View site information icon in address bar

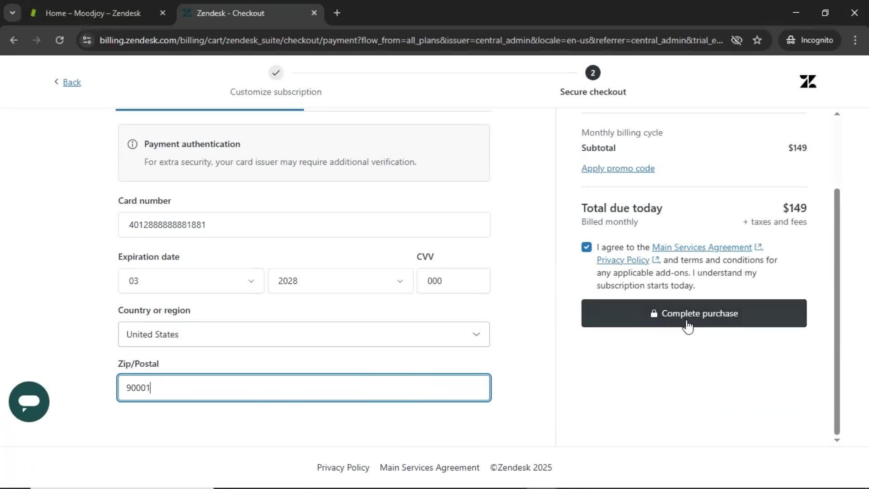(x=87, y=40)
